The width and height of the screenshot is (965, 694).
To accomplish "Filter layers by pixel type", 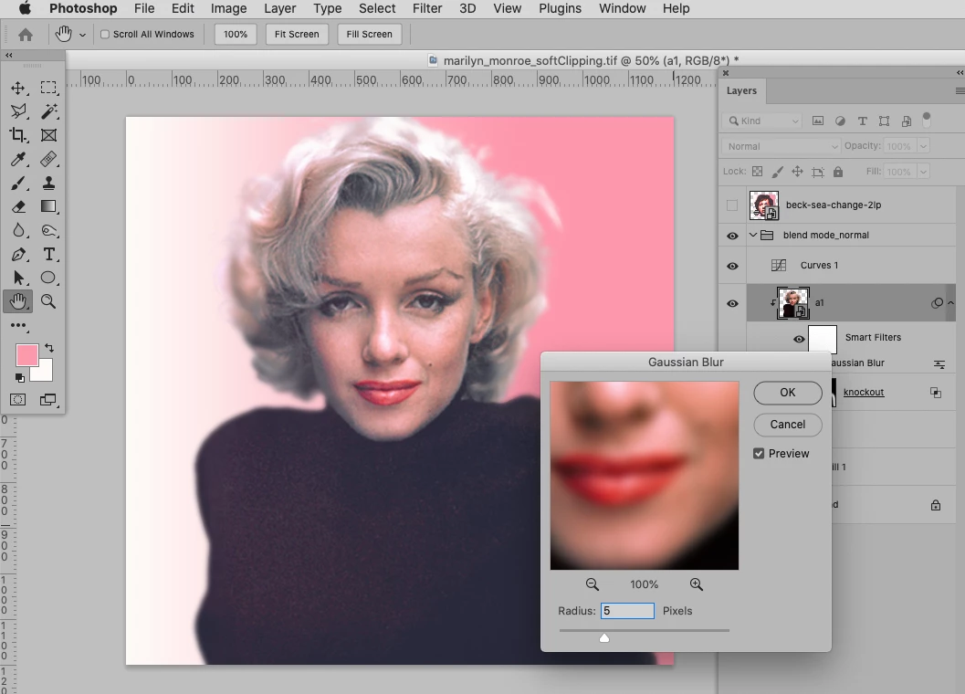I will click(818, 121).
